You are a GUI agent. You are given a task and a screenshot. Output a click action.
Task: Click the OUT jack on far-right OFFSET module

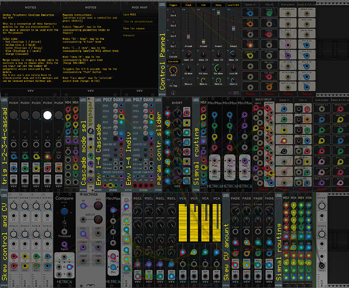(322, 266)
